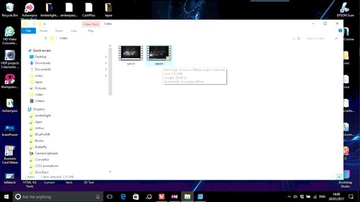Open the Recycle Bin desktop icon

pos(10,10)
